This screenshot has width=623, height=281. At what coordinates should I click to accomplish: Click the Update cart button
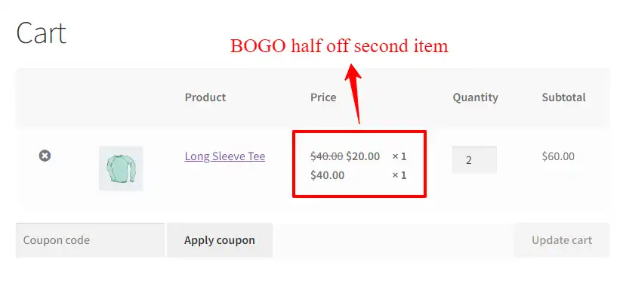[562, 240]
